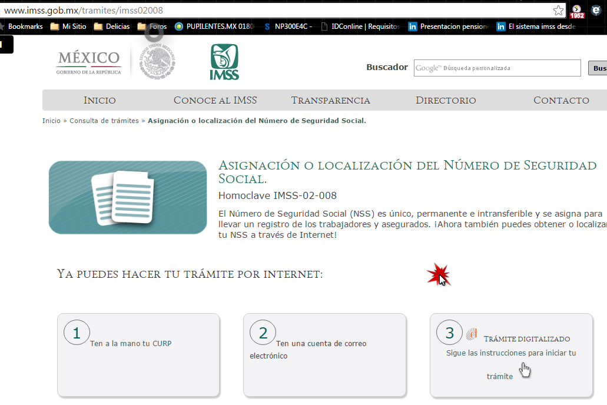The width and height of the screenshot is (607, 405).
Task: Select Transparencia in the navigation menu
Action: pyautogui.click(x=330, y=100)
